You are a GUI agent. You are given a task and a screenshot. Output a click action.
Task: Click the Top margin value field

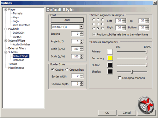pos(142,21)
